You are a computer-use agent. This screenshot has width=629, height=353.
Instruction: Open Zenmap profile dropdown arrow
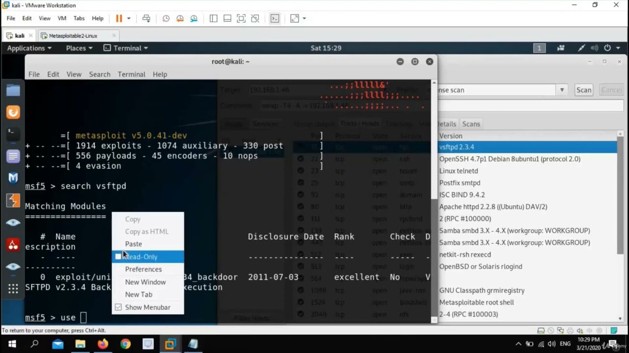[x=562, y=90]
